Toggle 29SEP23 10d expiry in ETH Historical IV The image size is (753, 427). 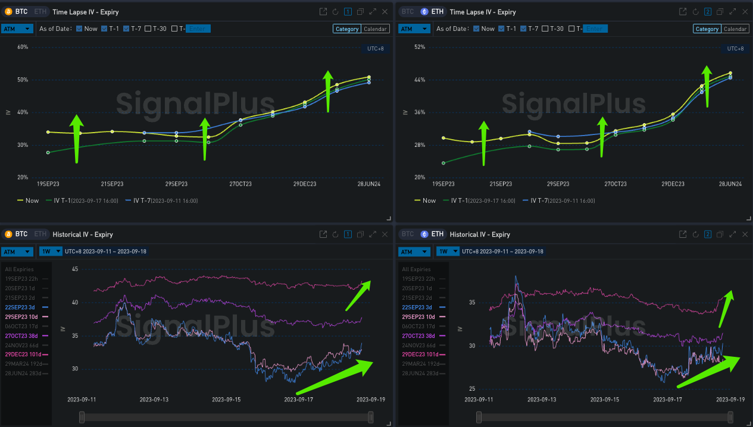click(424, 316)
